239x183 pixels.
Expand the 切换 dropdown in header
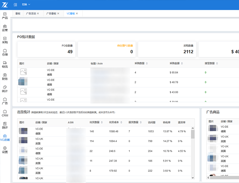point(26,5)
